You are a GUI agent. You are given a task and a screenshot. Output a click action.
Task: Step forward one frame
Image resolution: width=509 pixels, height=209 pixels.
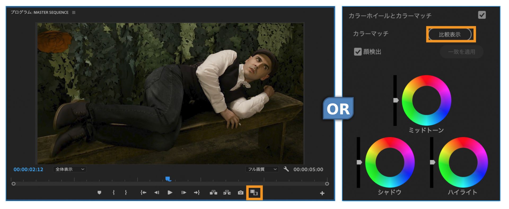pyautogui.click(x=184, y=193)
